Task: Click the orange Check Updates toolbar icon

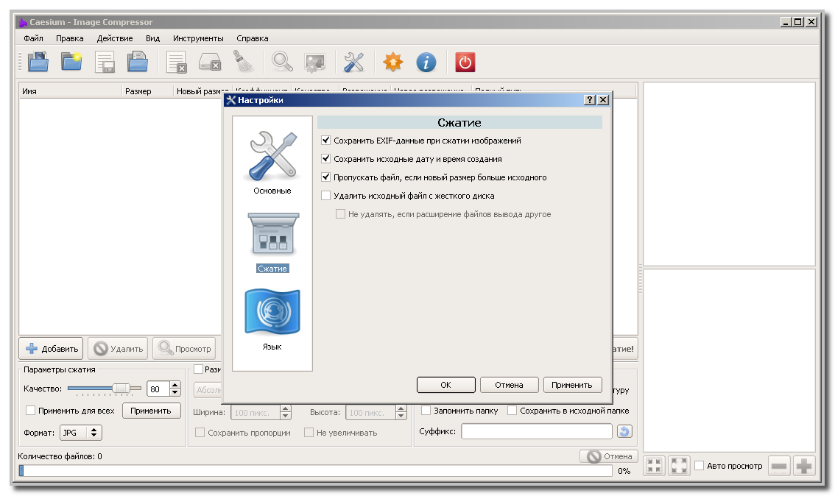Action: tap(393, 62)
